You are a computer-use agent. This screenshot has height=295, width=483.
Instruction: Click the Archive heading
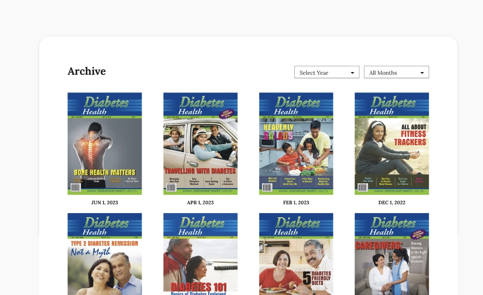tap(87, 71)
